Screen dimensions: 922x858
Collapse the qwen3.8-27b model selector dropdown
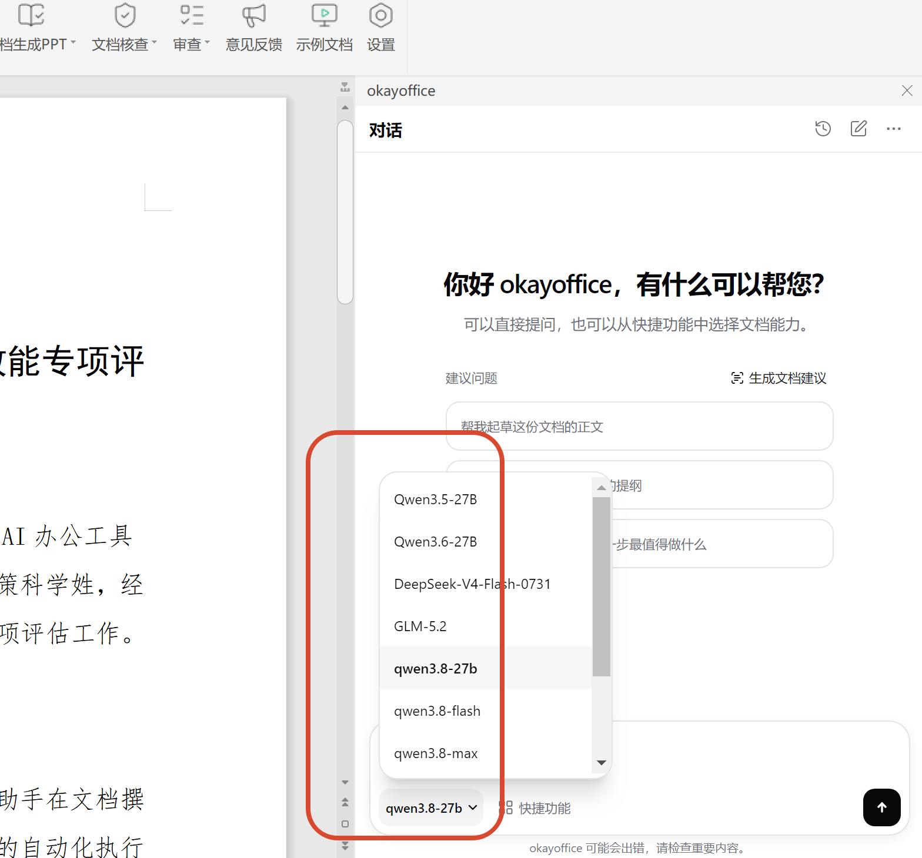click(431, 808)
